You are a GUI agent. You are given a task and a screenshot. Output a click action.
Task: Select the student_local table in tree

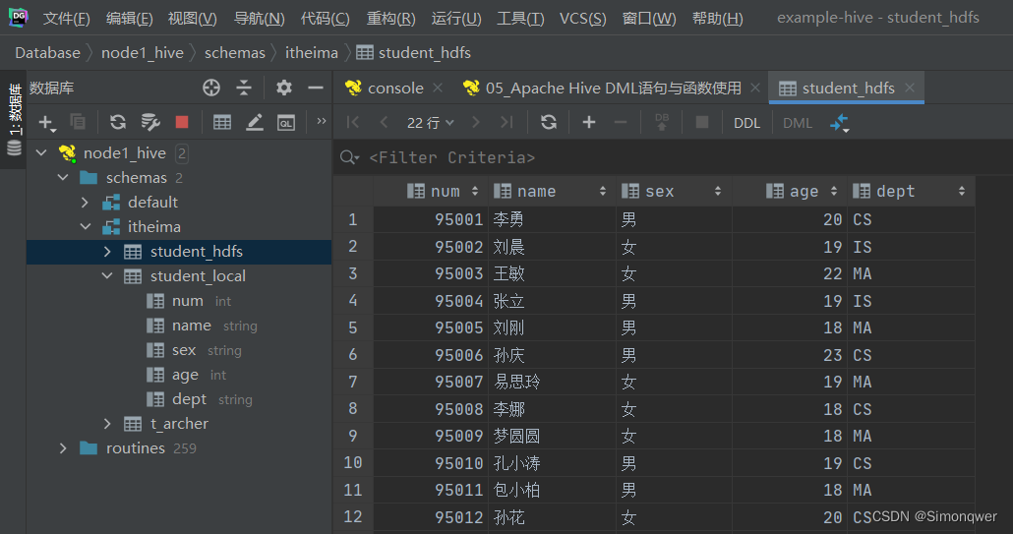(x=198, y=276)
